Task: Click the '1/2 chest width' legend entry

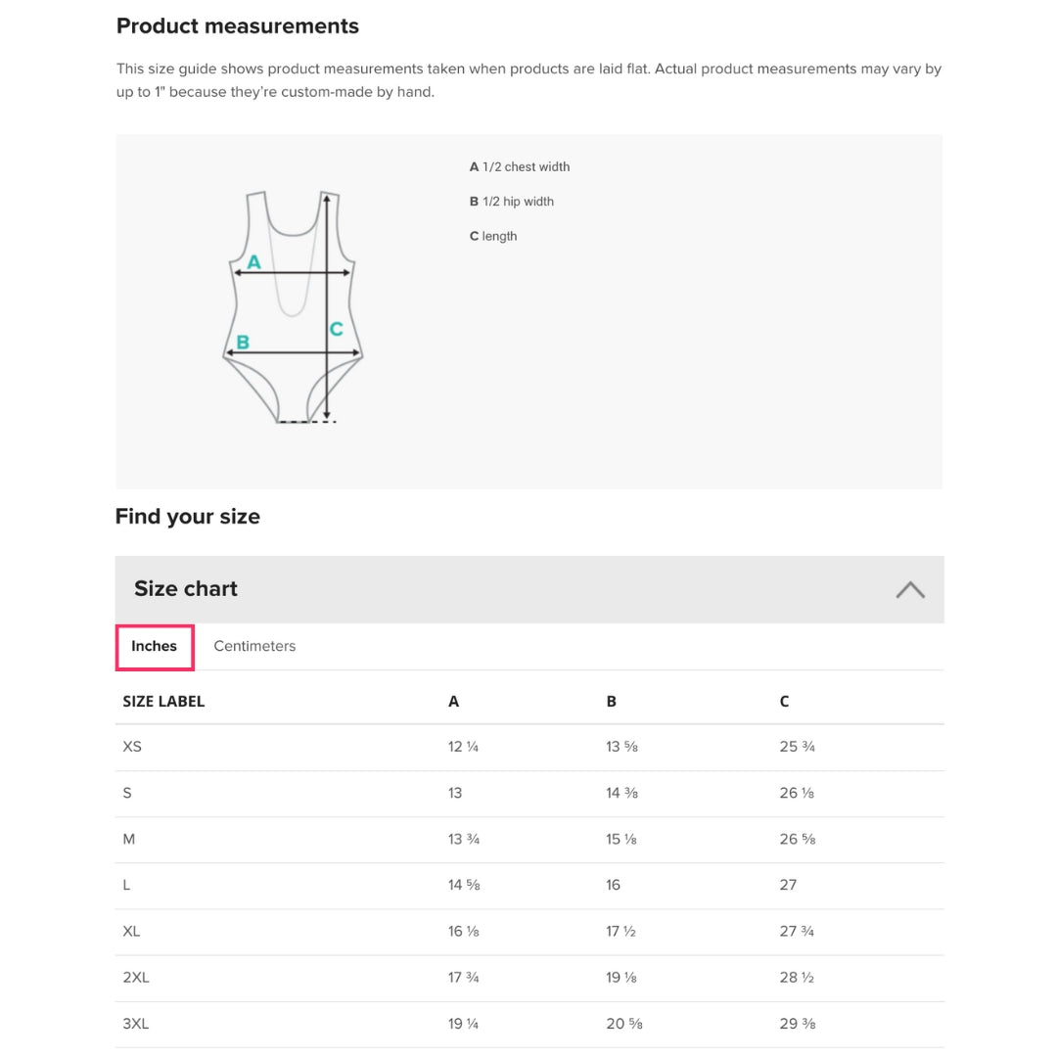Action: 520,166
